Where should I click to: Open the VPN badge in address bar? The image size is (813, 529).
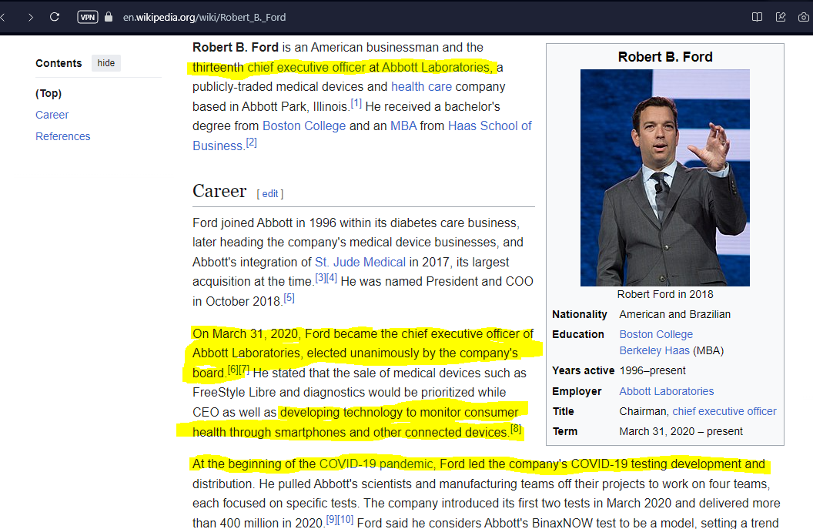[x=88, y=17]
